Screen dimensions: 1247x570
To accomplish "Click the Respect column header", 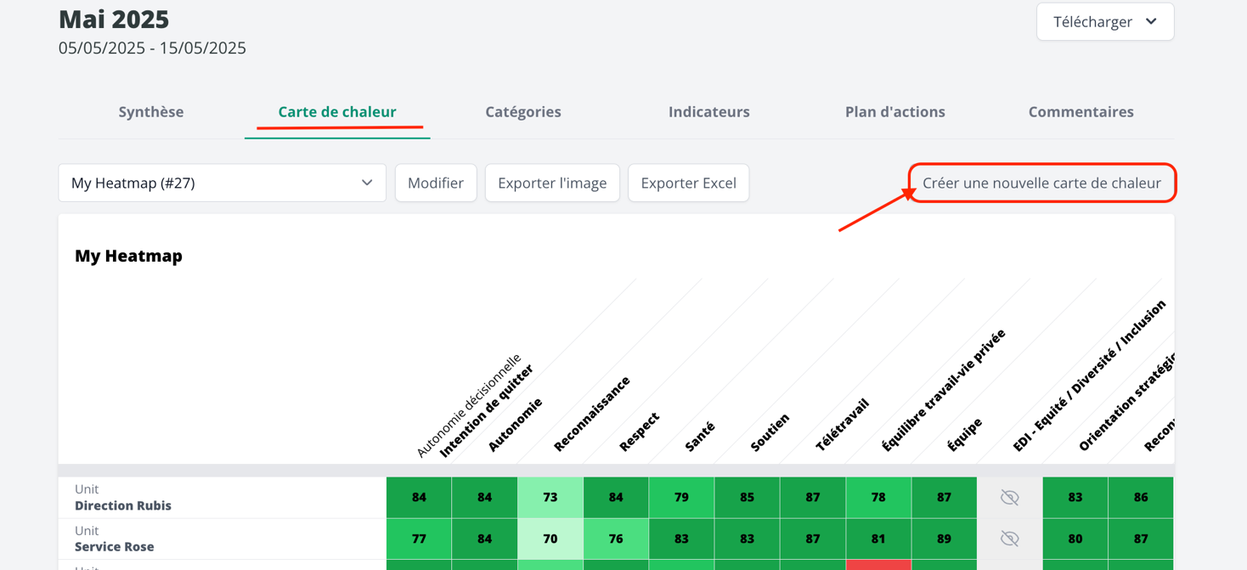I will (x=640, y=432).
